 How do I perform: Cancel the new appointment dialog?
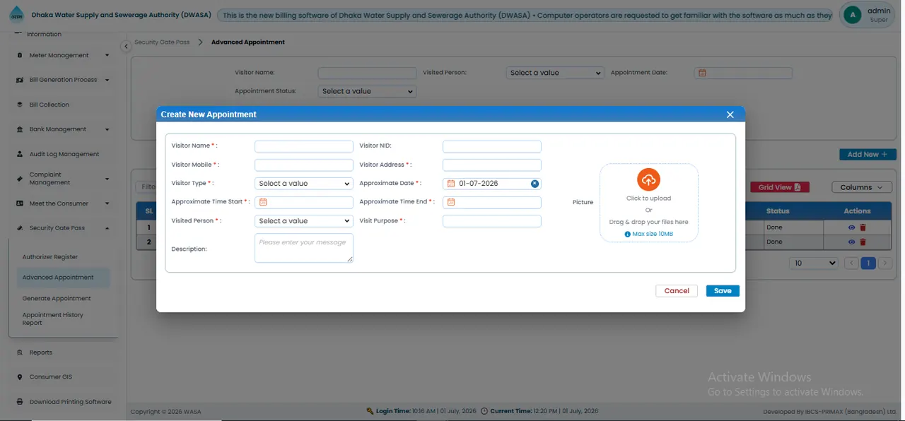click(x=677, y=291)
